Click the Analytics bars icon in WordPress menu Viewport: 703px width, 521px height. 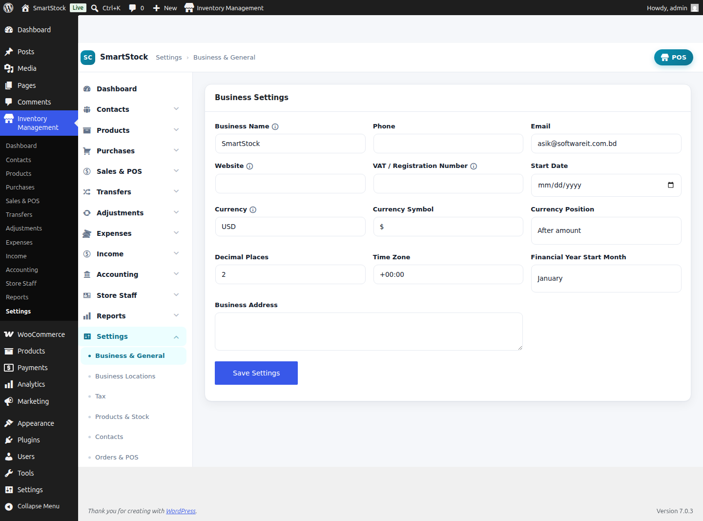point(9,384)
